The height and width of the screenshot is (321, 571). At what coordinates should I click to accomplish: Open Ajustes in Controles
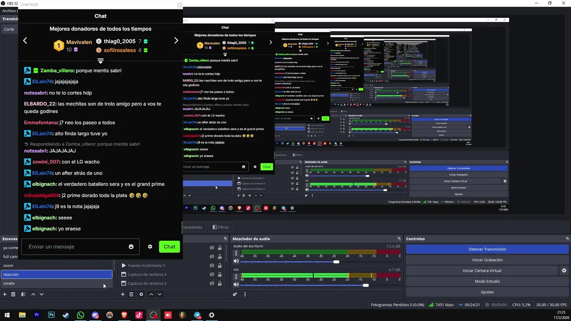tap(487, 292)
